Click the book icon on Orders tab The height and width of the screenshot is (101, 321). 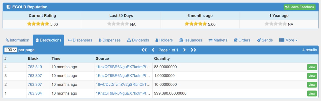[x=235, y=40]
